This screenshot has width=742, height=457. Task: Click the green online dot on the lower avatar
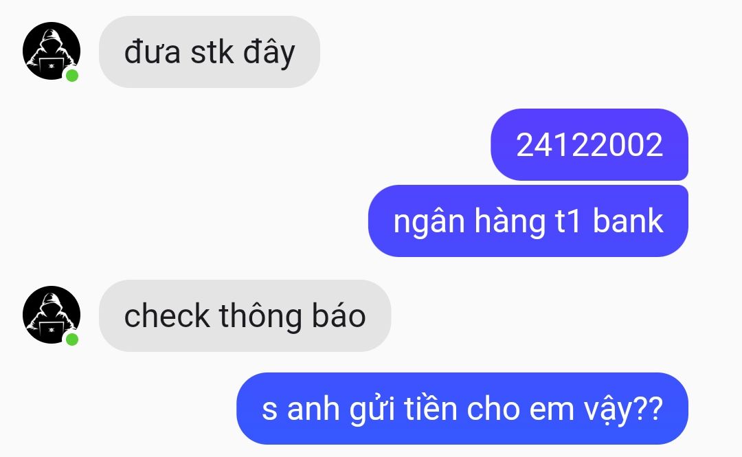[72, 339]
